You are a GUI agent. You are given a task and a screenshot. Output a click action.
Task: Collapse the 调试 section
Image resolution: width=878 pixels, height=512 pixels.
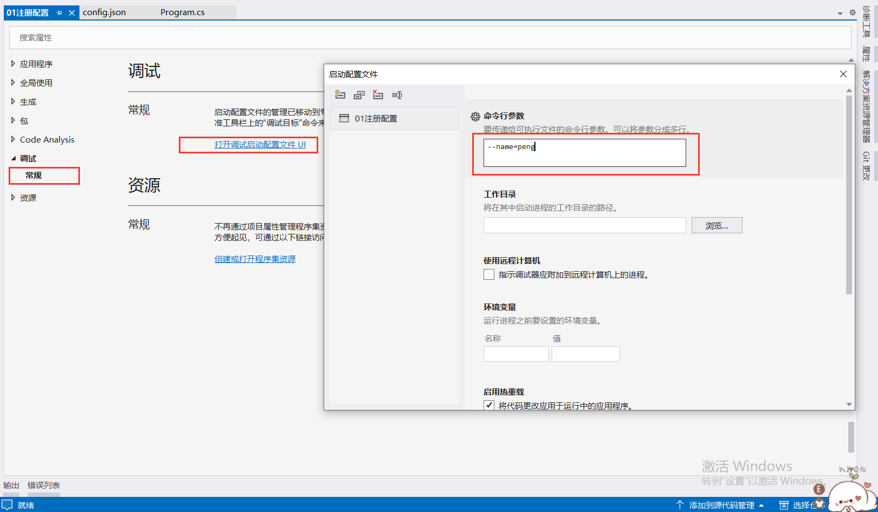point(13,158)
